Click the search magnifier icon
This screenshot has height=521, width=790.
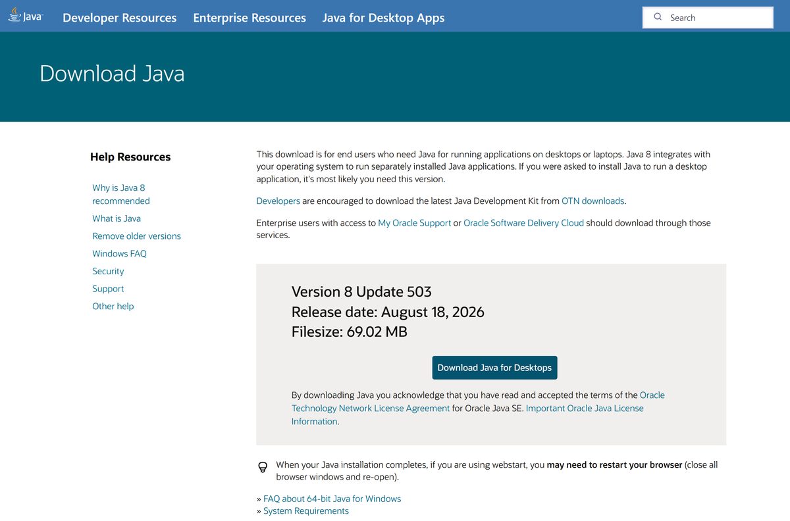658,17
